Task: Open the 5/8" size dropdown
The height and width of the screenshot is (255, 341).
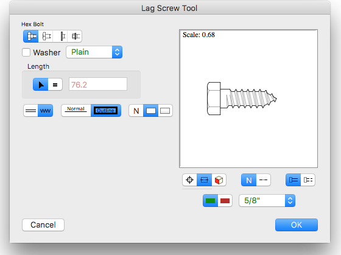Action: tap(267, 200)
